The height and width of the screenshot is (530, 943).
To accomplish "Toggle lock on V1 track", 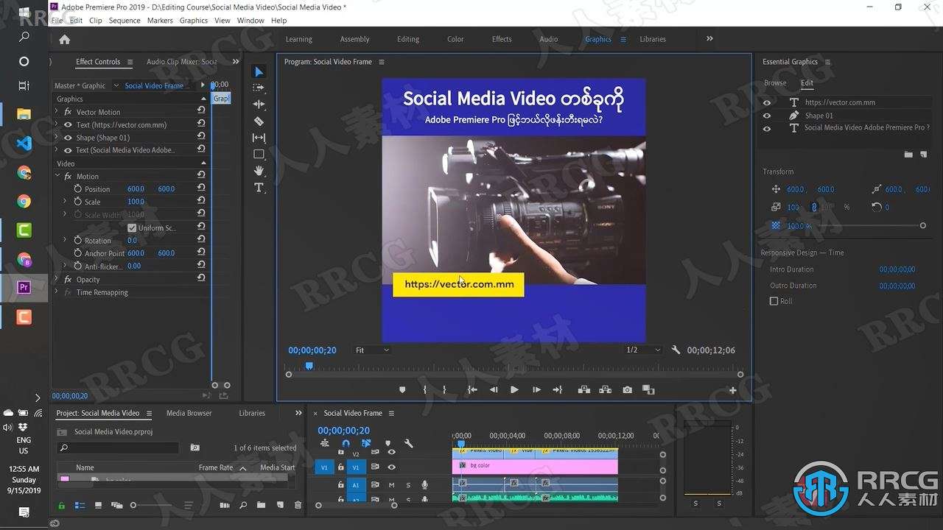I will tap(340, 467).
